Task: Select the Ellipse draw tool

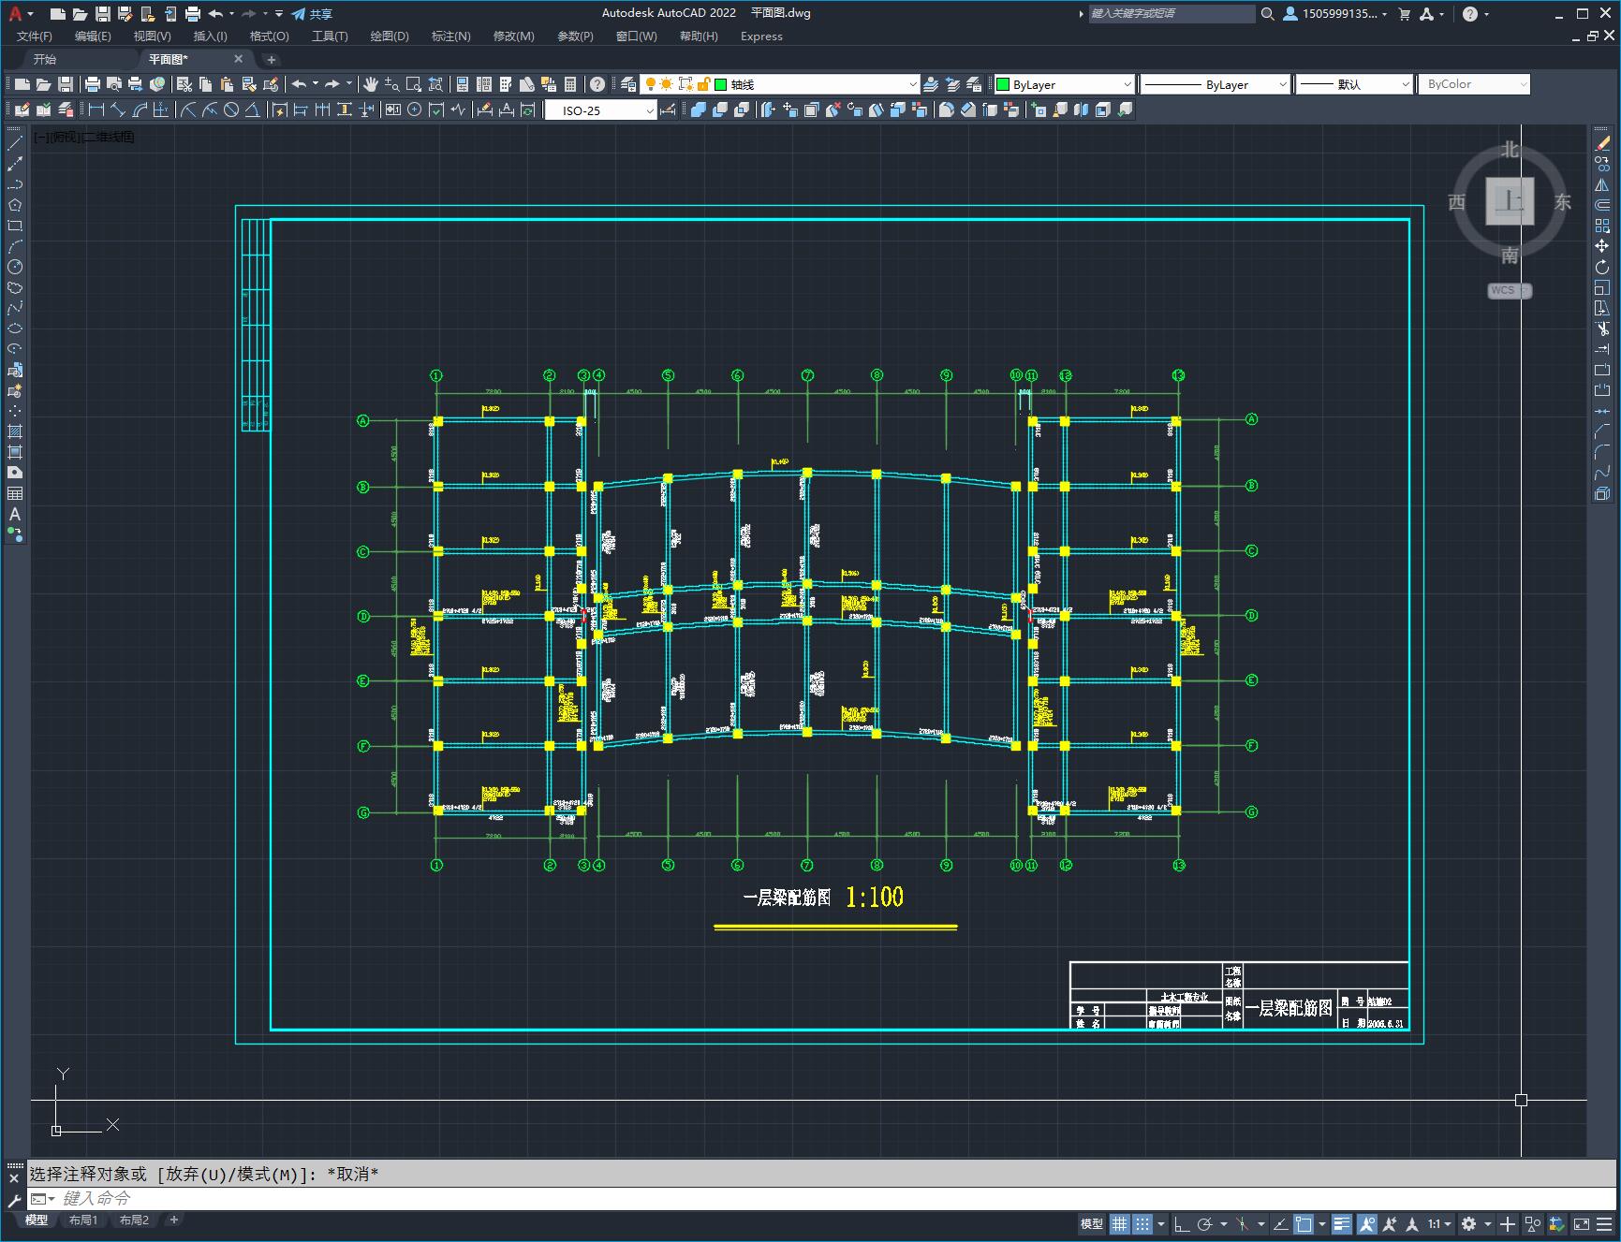Action: click(15, 329)
